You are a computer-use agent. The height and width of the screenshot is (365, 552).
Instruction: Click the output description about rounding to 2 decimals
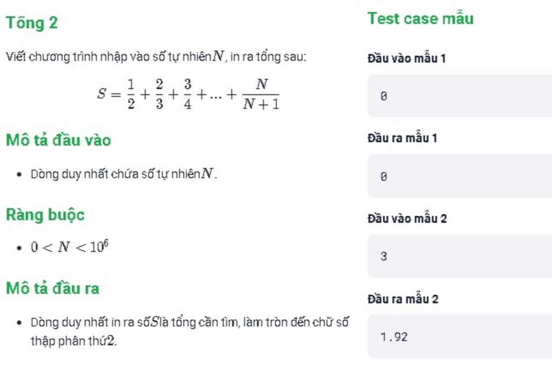tap(190, 331)
